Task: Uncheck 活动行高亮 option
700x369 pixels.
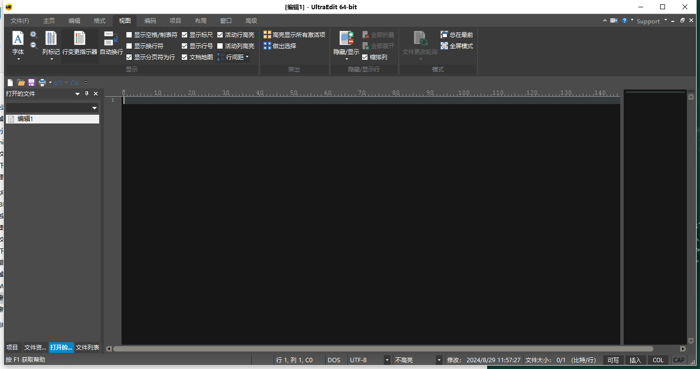Action: (220, 35)
